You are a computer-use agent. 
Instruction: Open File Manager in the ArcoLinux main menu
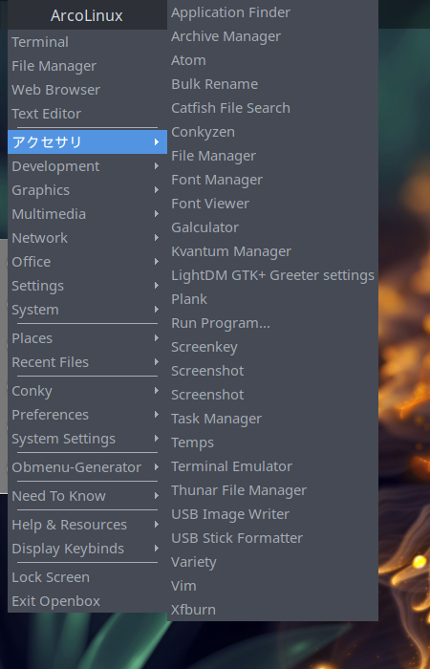pos(88,66)
